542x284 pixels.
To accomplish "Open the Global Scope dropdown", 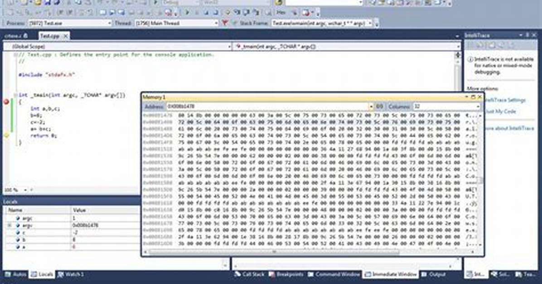I will (x=117, y=46).
